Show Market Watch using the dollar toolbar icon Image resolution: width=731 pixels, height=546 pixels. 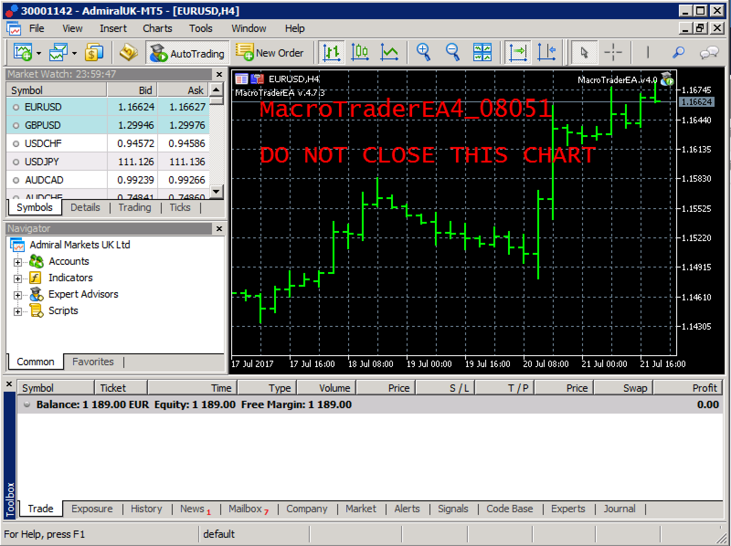(94, 53)
